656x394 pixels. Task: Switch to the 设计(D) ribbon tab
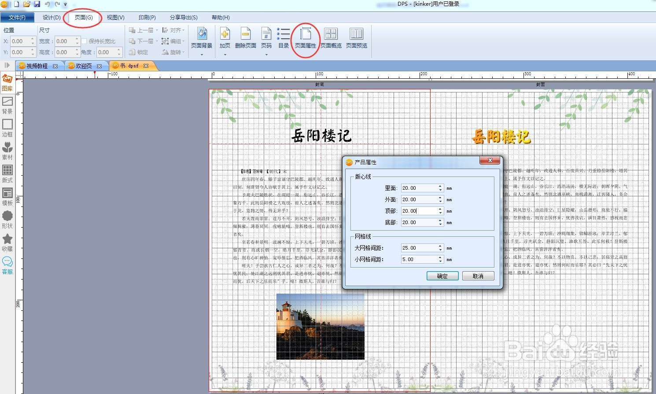[x=52, y=18]
